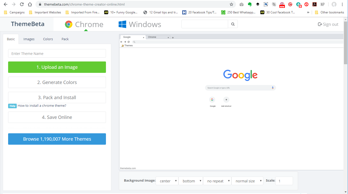
Task: Open the extension with red 'new' badge
Action: 282,5
